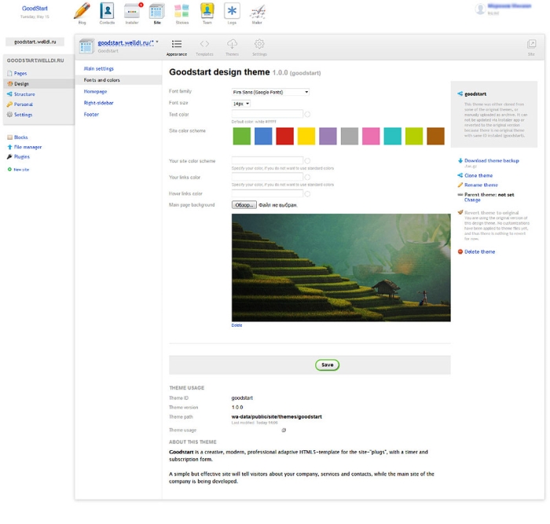Open the Mailer app icon
Screen dimensions: 550x524
point(257,12)
